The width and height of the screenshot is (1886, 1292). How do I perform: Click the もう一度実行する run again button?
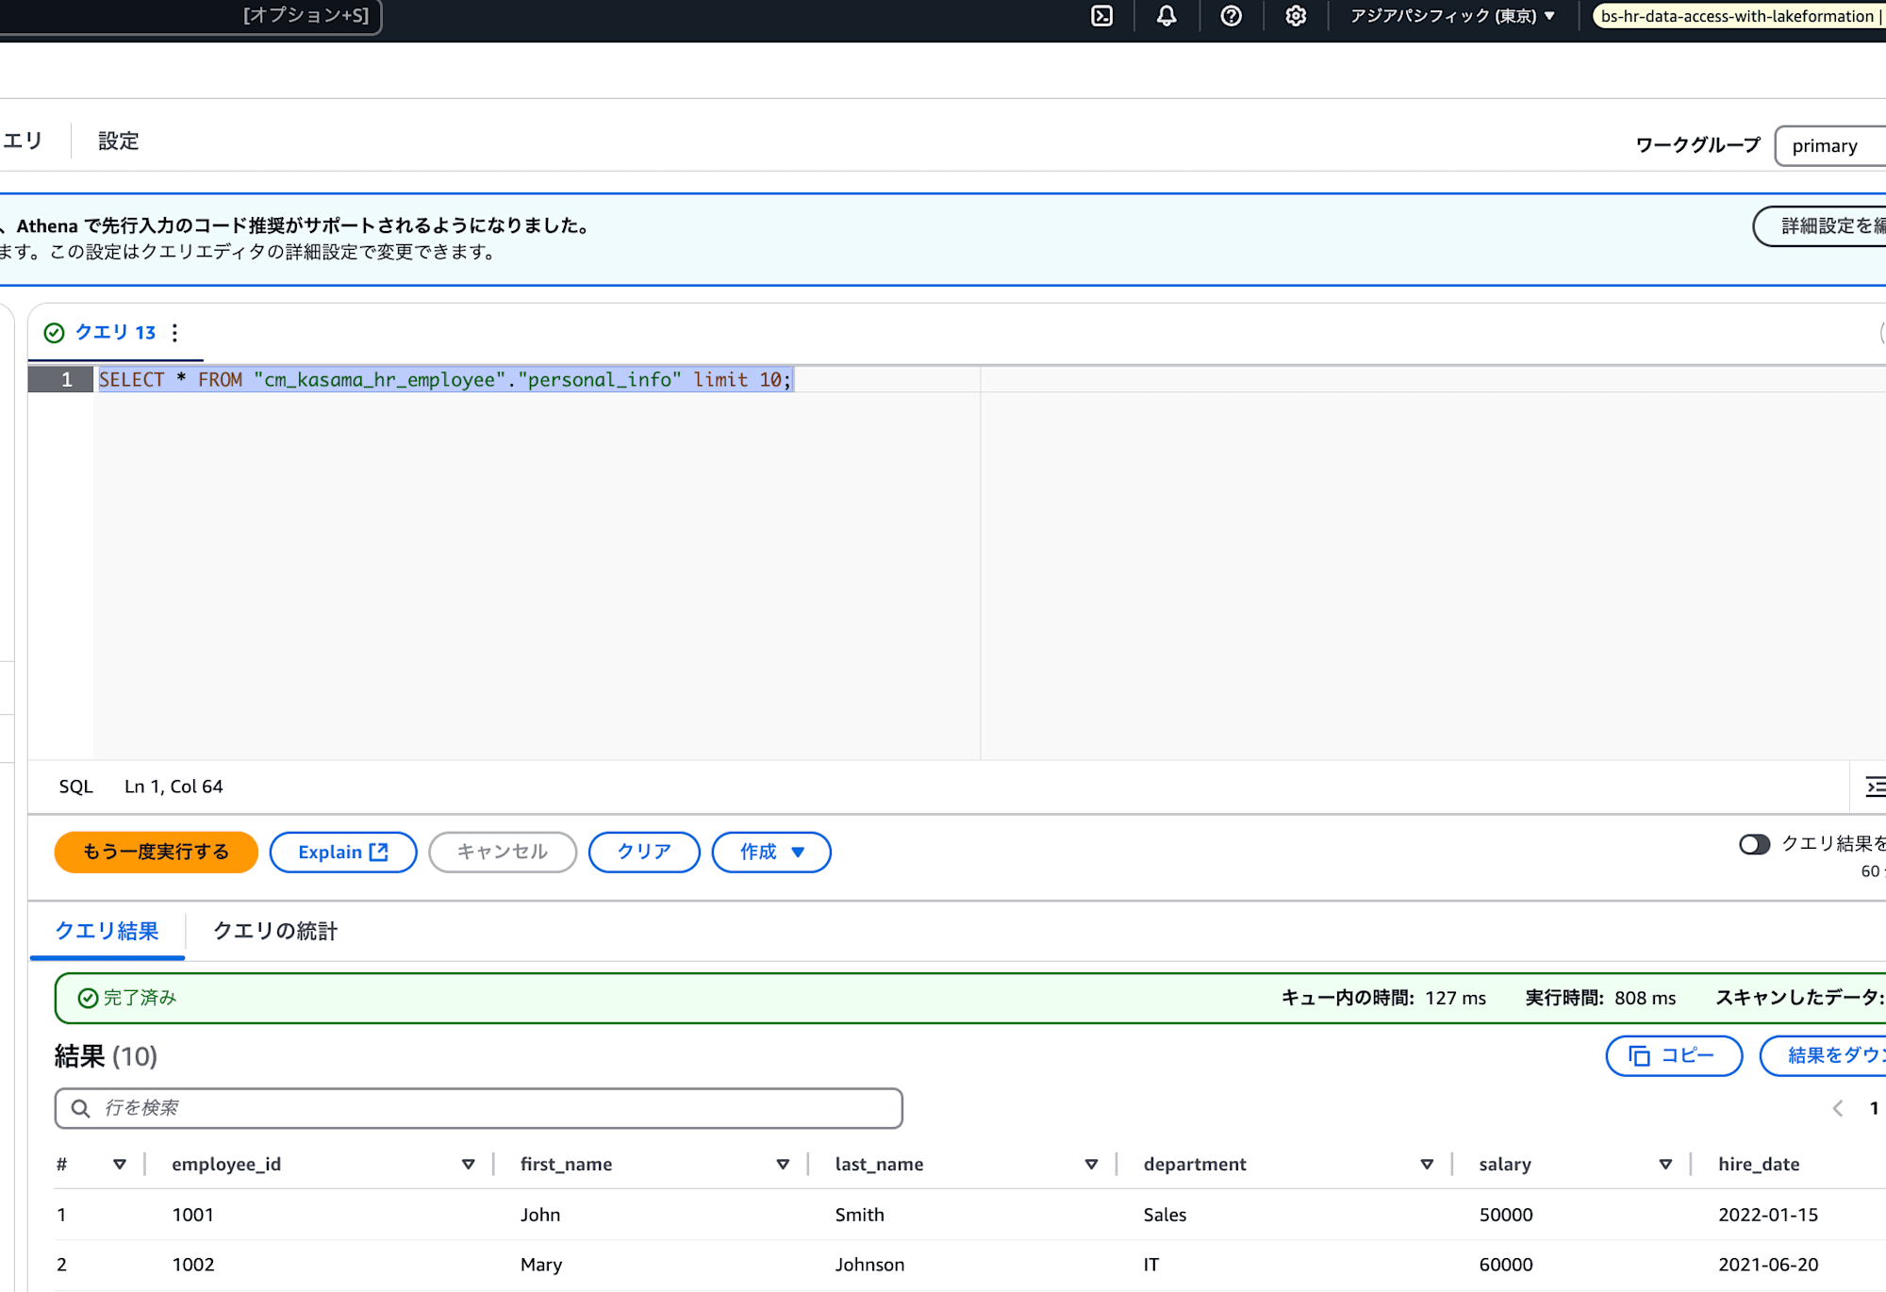point(157,853)
